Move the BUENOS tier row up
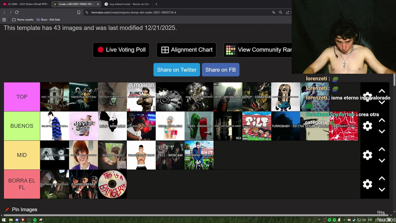This screenshot has width=396, height=223. pos(382,120)
